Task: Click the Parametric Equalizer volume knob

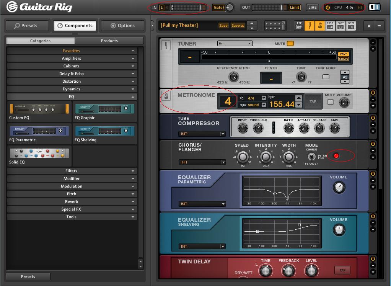Action: click(x=339, y=187)
